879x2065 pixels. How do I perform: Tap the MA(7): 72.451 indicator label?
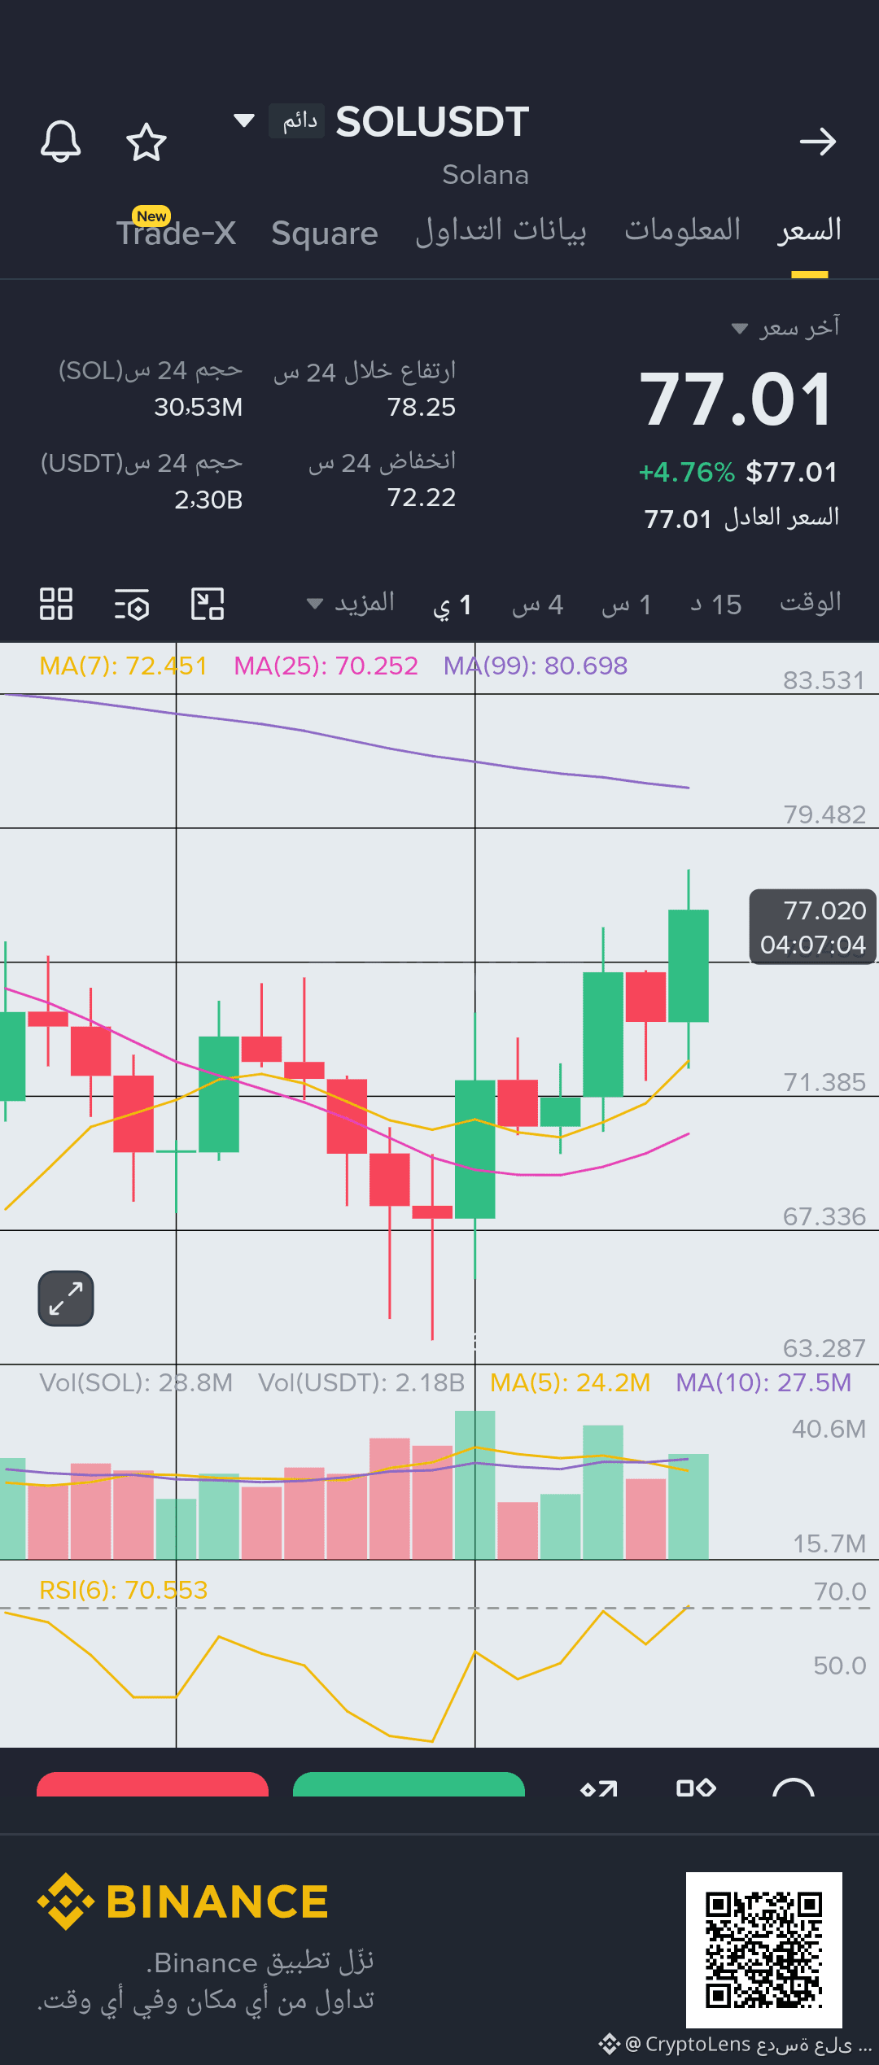coord(123,666)
